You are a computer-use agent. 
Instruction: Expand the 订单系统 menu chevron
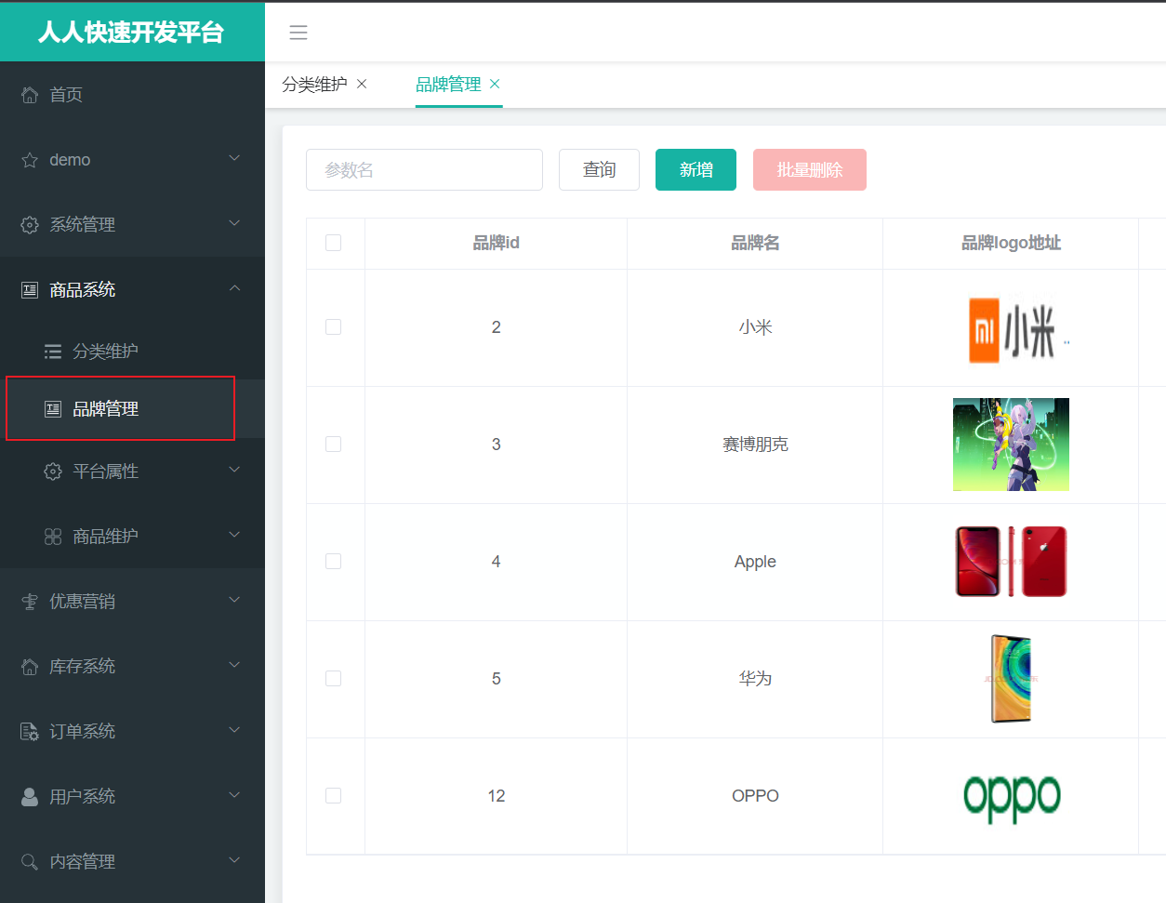234,730
